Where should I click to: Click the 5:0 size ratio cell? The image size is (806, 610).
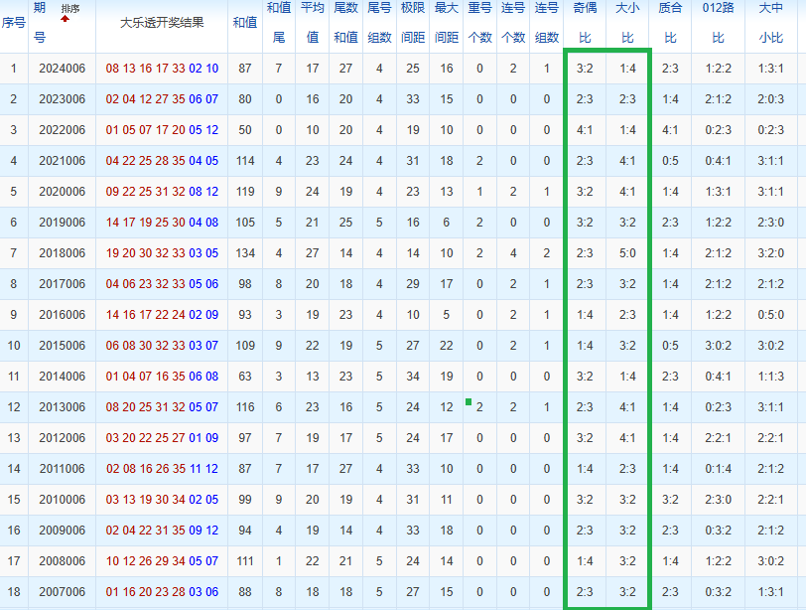[627, 253]
